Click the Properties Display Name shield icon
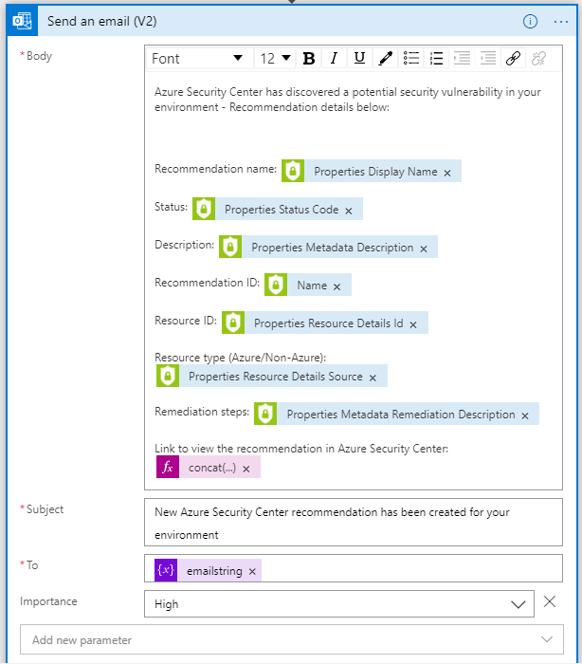 pyautogui.click(x=293, y=171)
